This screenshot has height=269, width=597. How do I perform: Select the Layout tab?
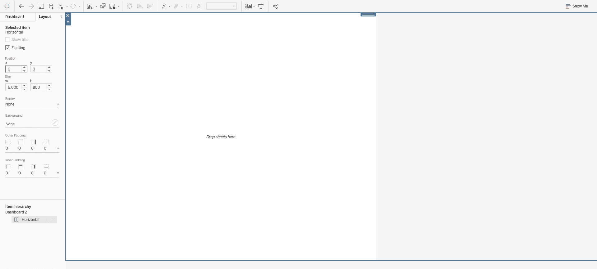(45, 17)
